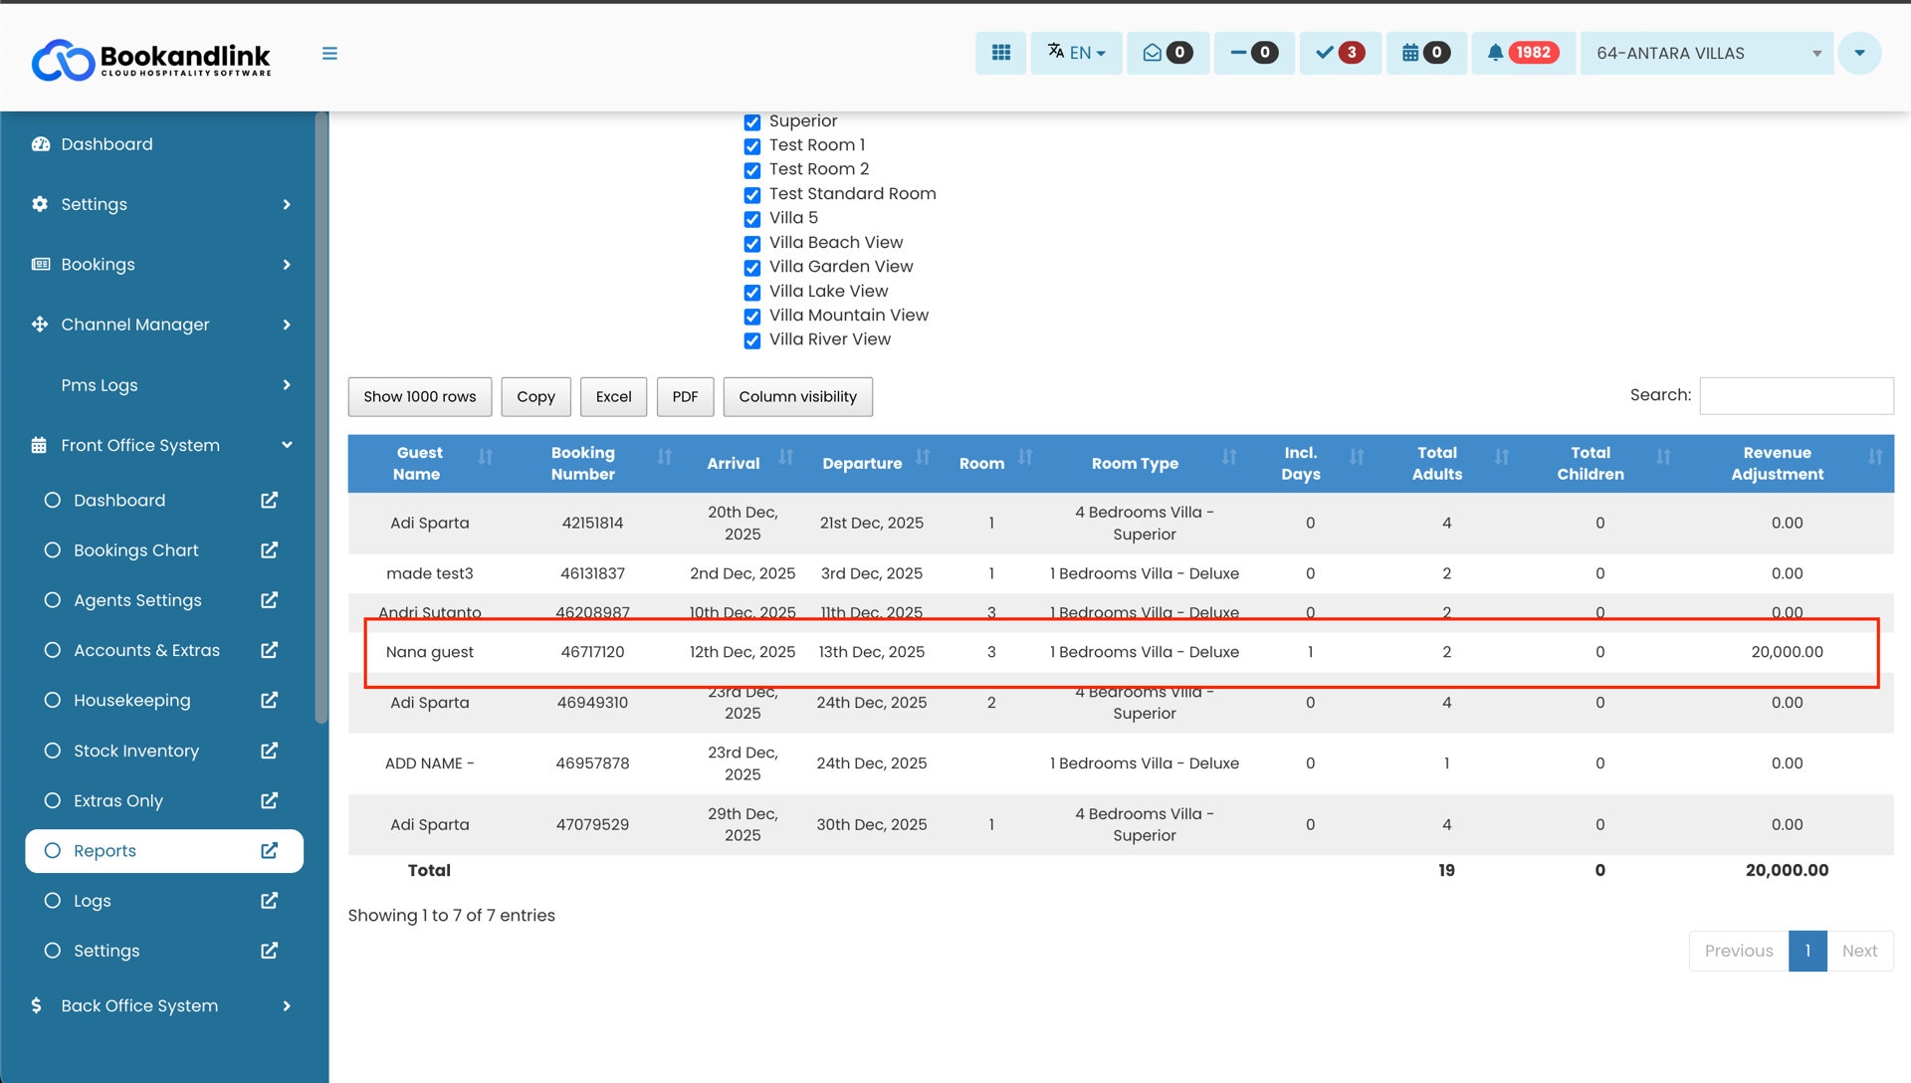The image size is (1911, 1083).
Task: Click the hamburger menu icon
Action: tap(329, 54)
